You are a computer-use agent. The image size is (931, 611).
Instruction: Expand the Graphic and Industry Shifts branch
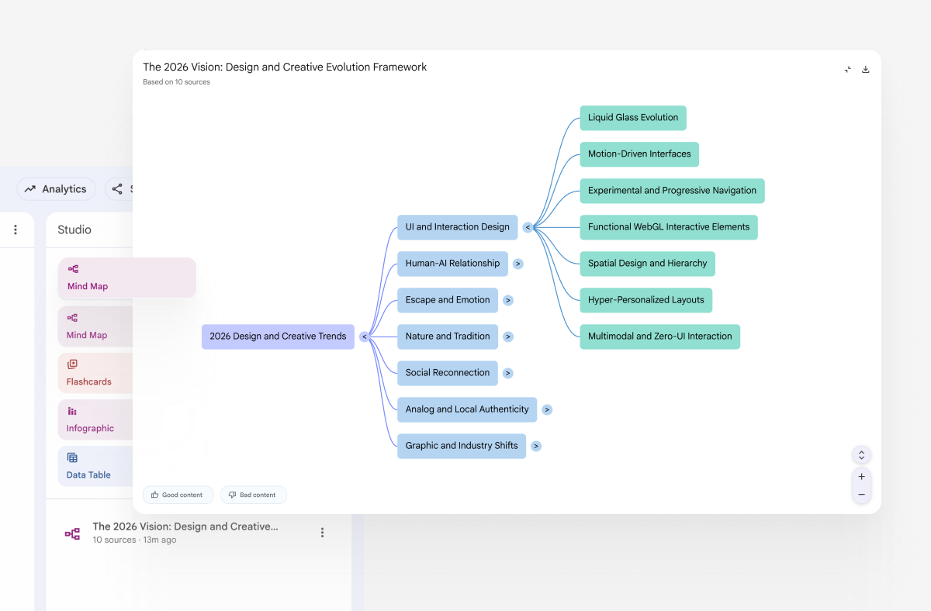click(536, 446)
